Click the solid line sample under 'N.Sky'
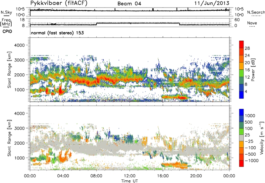Image resolution: width=265 pixels, height=183 pixels. click(6, 16)
